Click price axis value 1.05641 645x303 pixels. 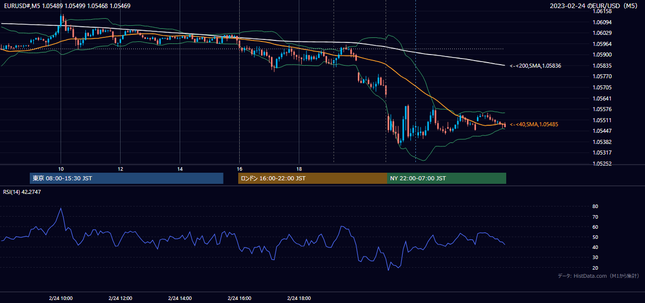click(602, 98)
